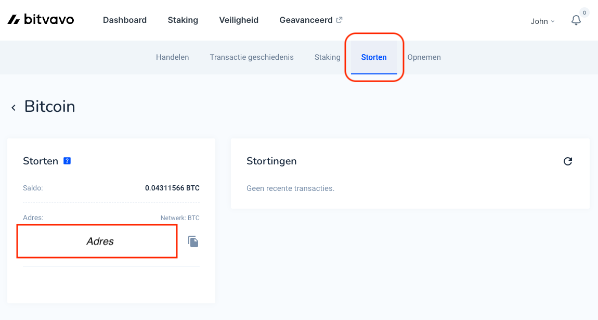The height and width of the screenshot is (320, 598).
Task: Open the notification bell
Action: [576, 20]
